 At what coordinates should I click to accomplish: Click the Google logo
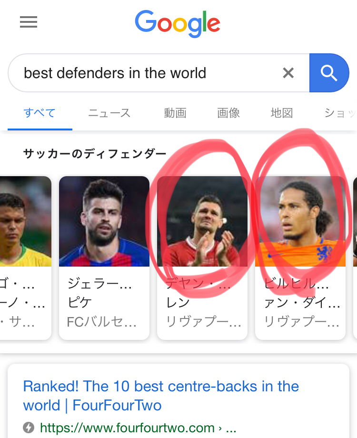point(178,23)
